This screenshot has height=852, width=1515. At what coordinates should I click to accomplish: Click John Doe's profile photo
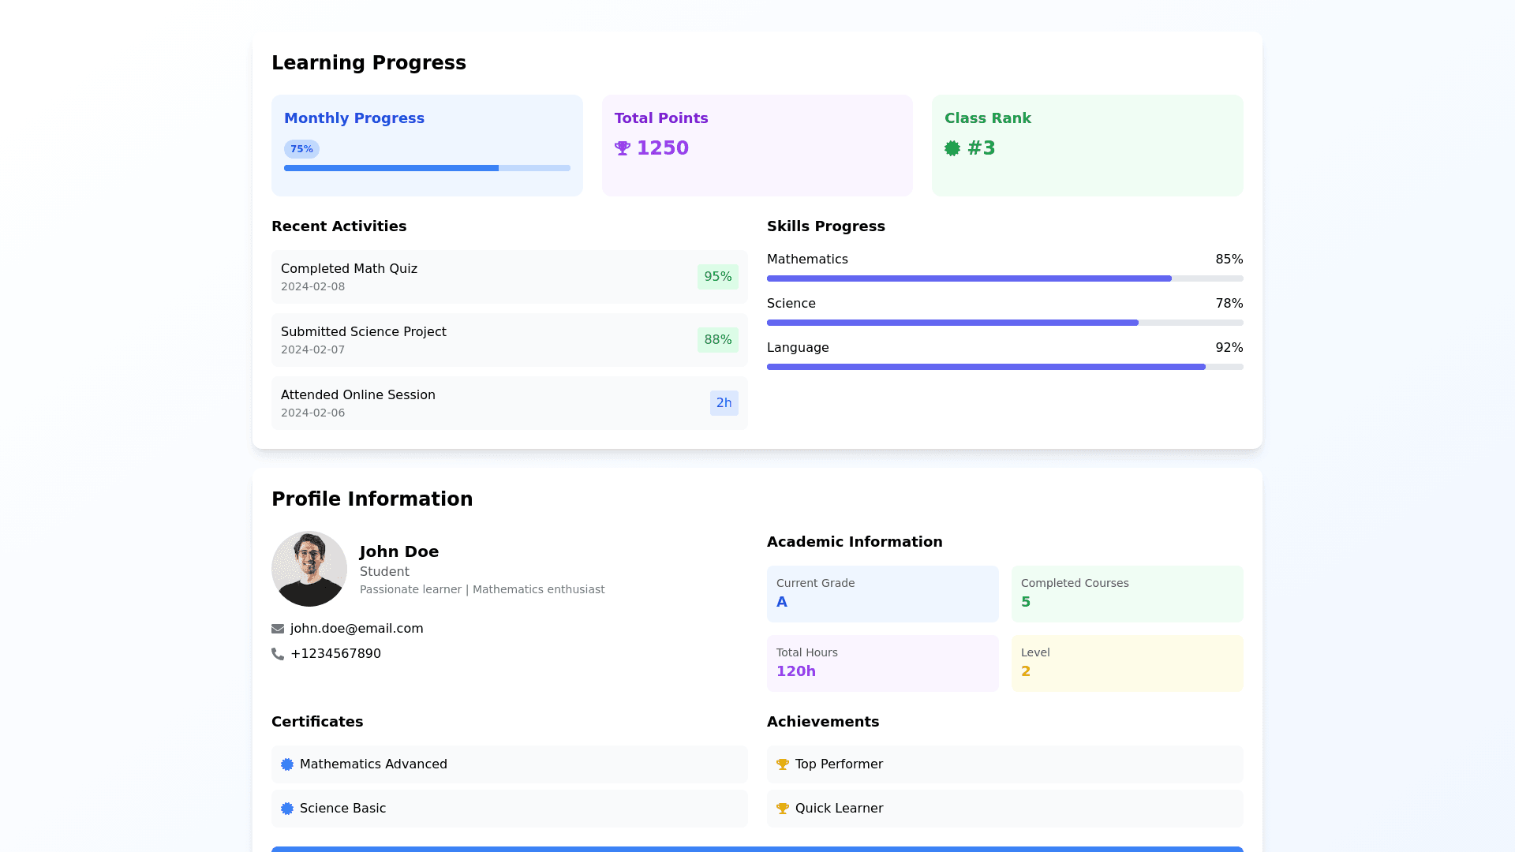tap(309, 569)
